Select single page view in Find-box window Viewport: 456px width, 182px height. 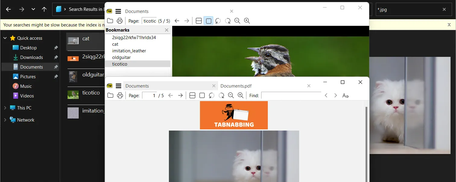[202, 95]
